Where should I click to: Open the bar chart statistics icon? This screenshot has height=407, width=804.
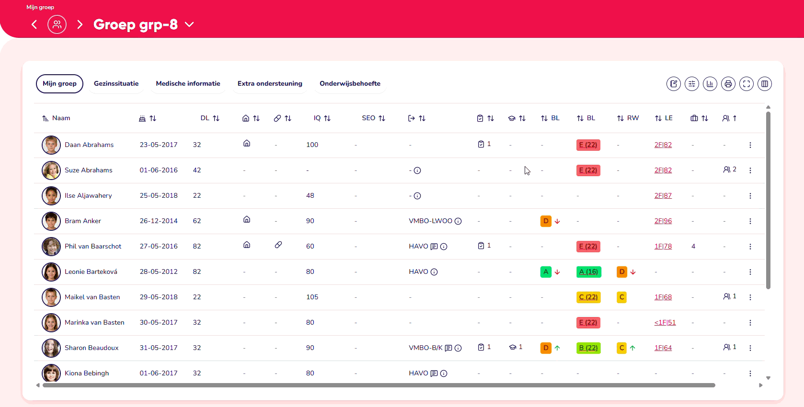[x=710, y=84]
